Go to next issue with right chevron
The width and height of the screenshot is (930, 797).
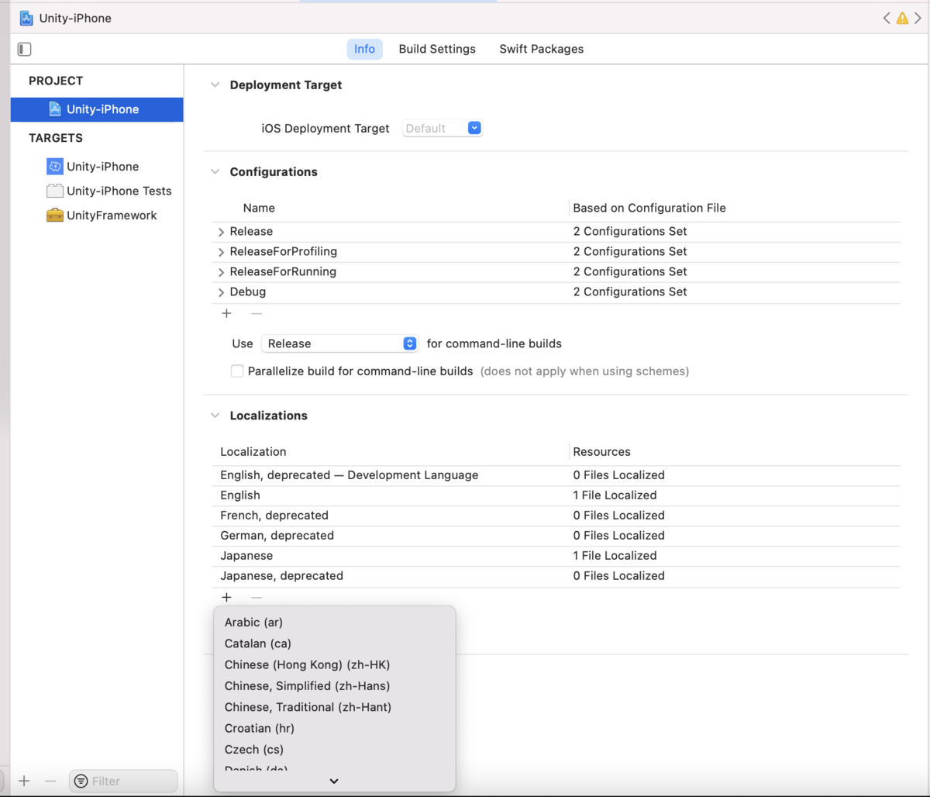coord(918,18)
